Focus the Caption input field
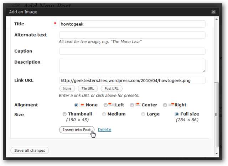This screenshot has width=228, height=166. tap(132, 51)
